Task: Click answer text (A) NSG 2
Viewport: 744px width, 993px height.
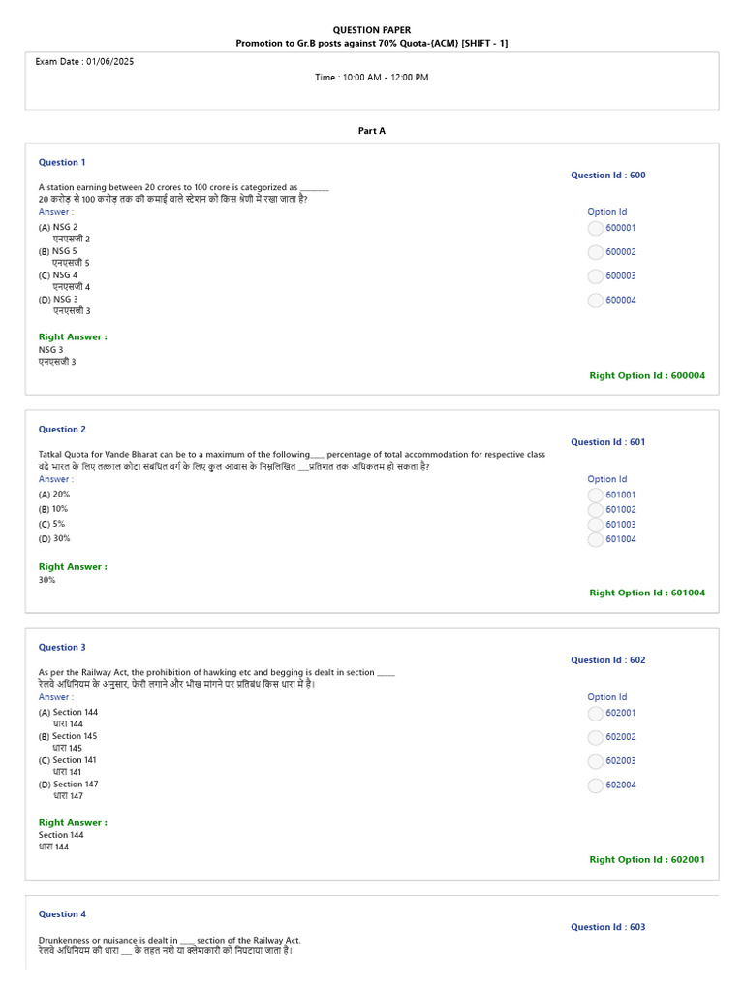Action: tap(58, 227)
